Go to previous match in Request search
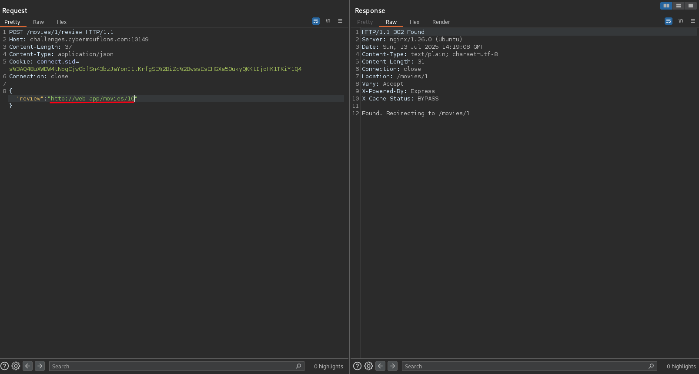Viewport: 699px width, 374px height. coord(27,366)
